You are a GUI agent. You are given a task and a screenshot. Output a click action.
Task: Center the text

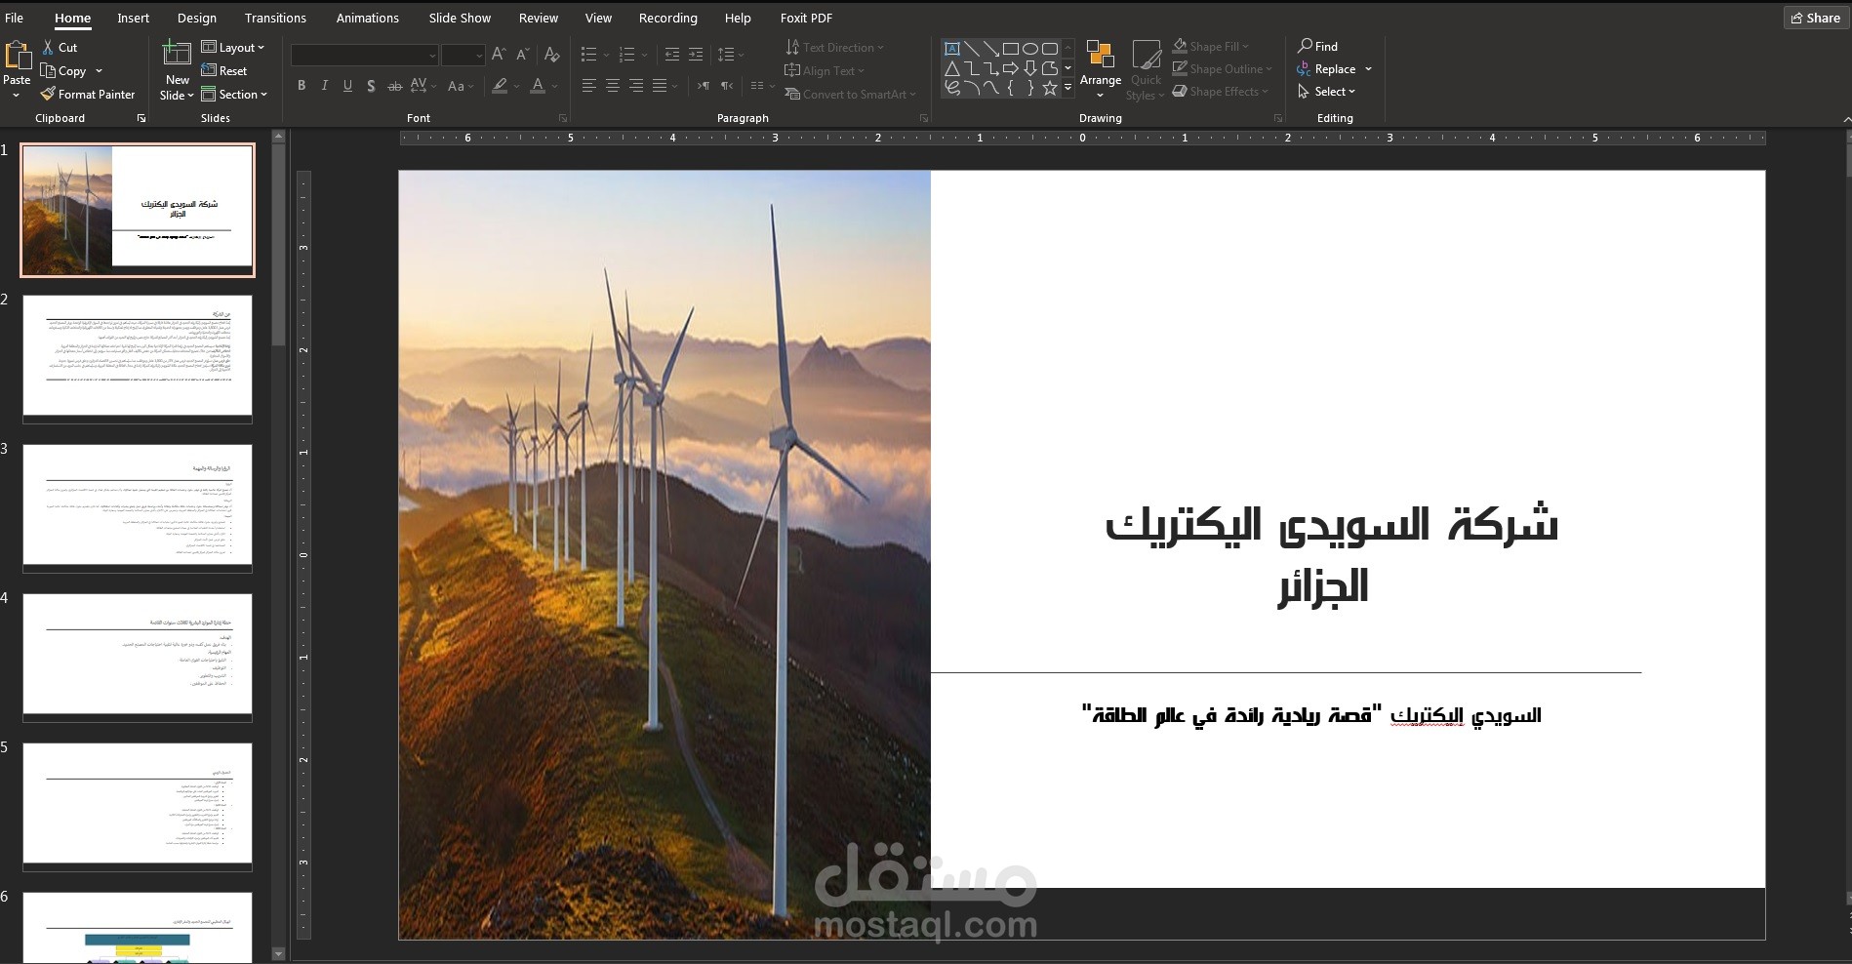612,86
